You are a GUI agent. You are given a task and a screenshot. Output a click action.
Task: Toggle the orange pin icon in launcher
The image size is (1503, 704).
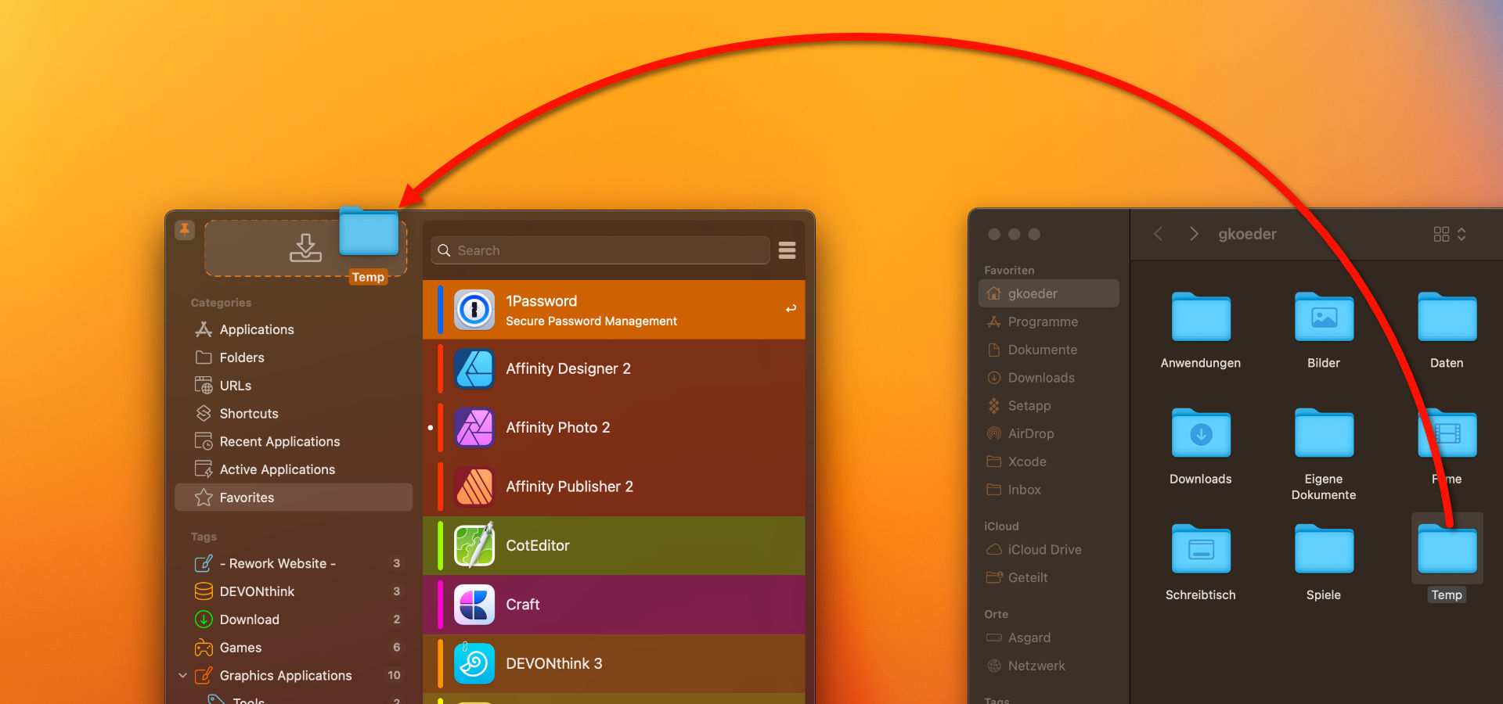click(185, 230)
